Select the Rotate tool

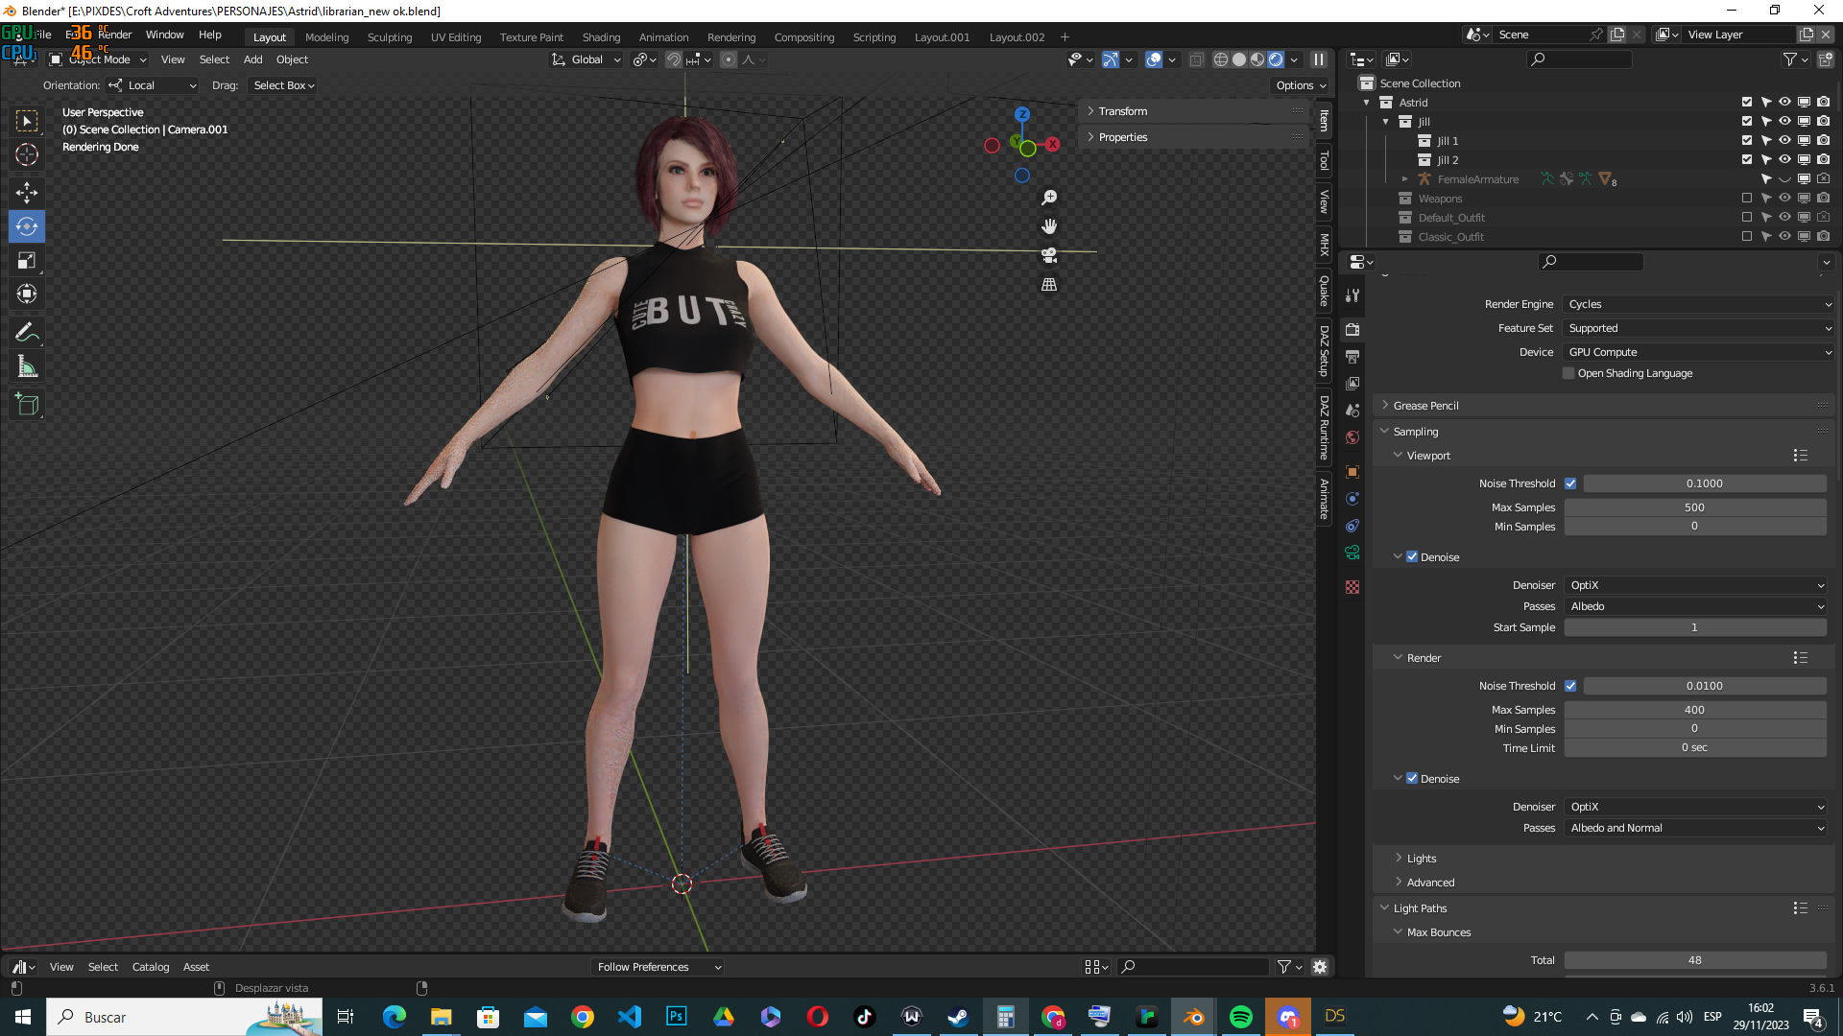[27, 226]
